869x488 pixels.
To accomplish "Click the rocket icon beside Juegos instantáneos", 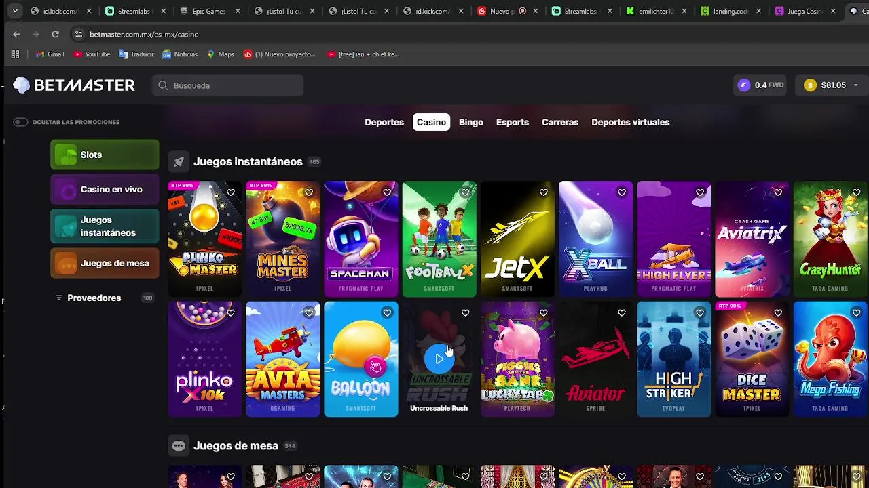I will pos(179,162).
